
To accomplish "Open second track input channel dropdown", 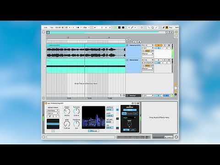I will pos(148,63).
